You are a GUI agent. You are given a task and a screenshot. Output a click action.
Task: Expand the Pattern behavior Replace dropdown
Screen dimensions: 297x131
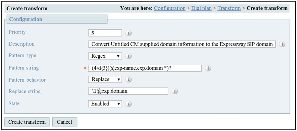(105, 79)
